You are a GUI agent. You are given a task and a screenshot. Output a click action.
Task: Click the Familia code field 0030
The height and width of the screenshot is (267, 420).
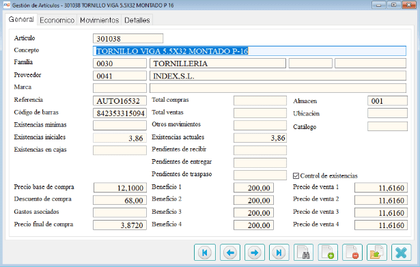pyautogui.click(x=120, y=64)
